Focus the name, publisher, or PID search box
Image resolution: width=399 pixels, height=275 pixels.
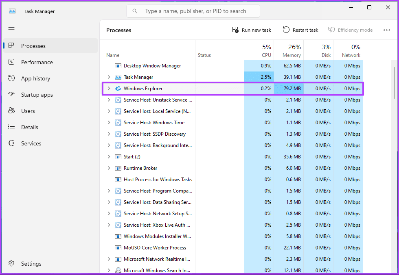(x=193, y=11)
